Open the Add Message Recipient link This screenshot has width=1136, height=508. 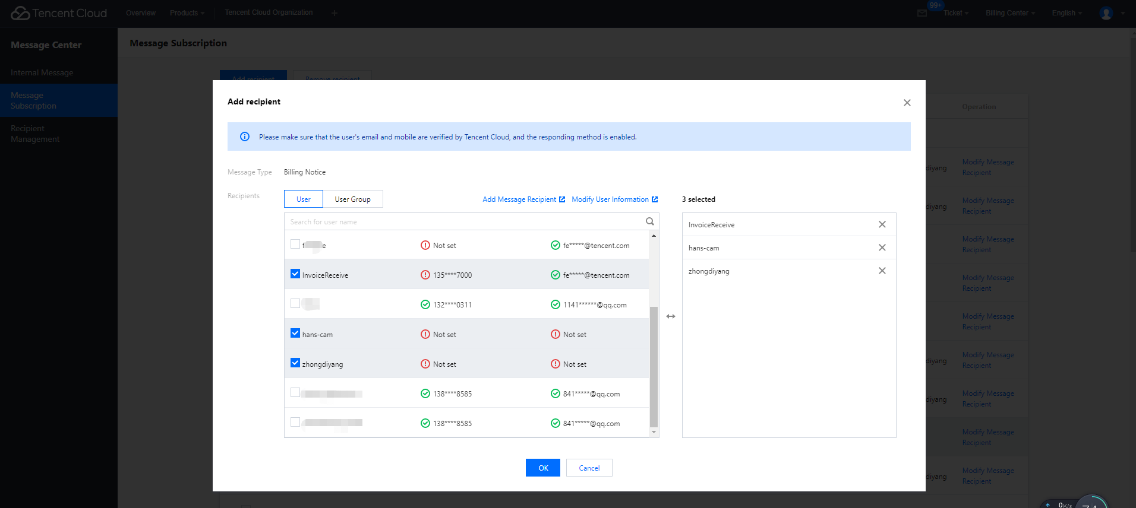point(523,199)
